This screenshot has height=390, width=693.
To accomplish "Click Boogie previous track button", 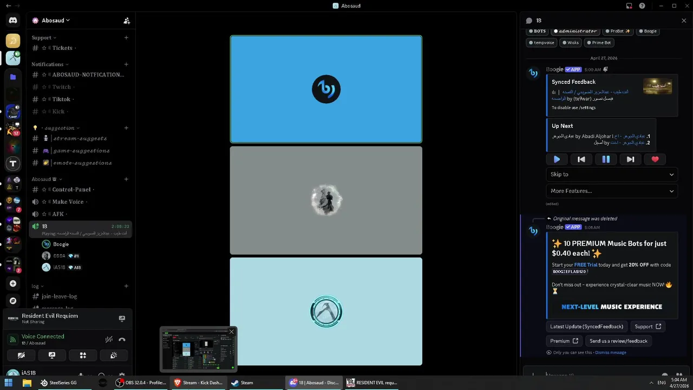I will (x=581, y=159).
